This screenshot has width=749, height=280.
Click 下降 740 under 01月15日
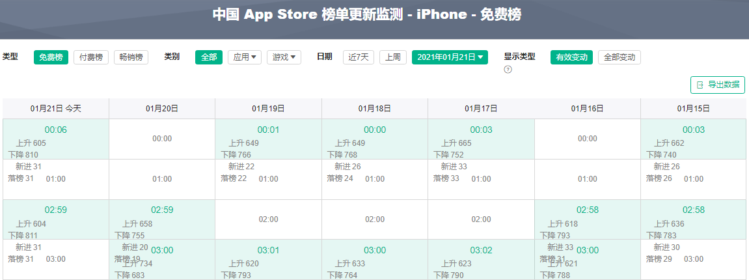(661, 155)
